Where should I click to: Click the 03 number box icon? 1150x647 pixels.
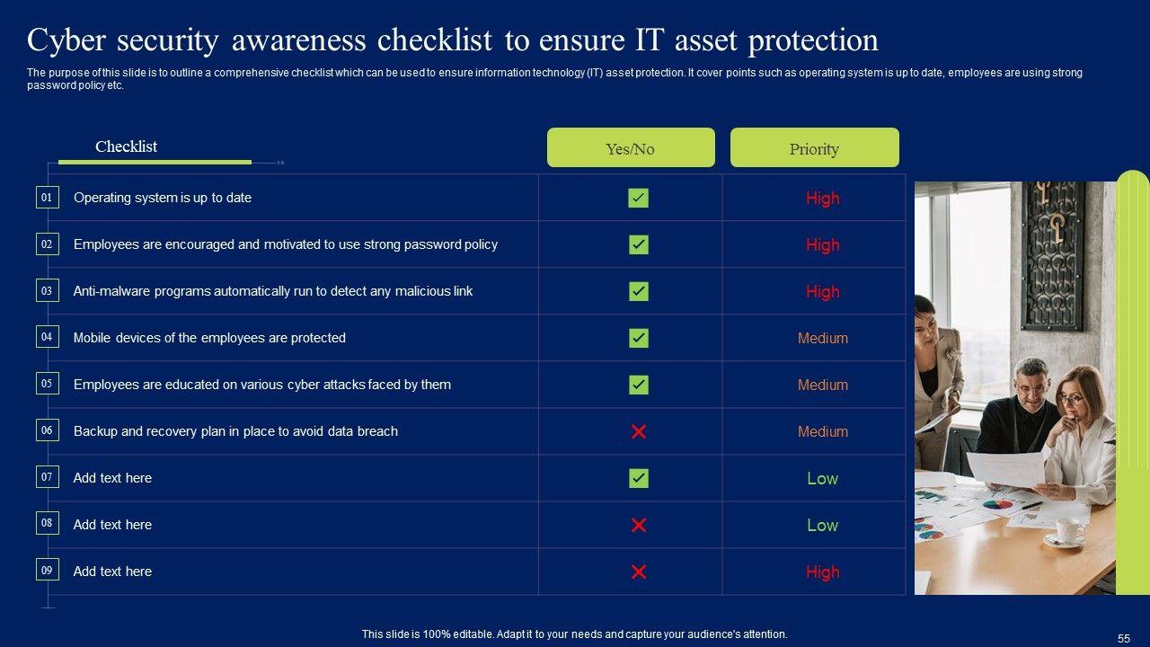(x=47, y=290)
